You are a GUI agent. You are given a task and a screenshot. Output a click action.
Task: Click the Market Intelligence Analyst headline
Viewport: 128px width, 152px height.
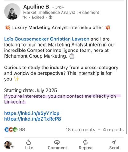[61, 12]
